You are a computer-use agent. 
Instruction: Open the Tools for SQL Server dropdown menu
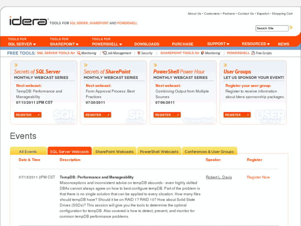coord(22,42)
